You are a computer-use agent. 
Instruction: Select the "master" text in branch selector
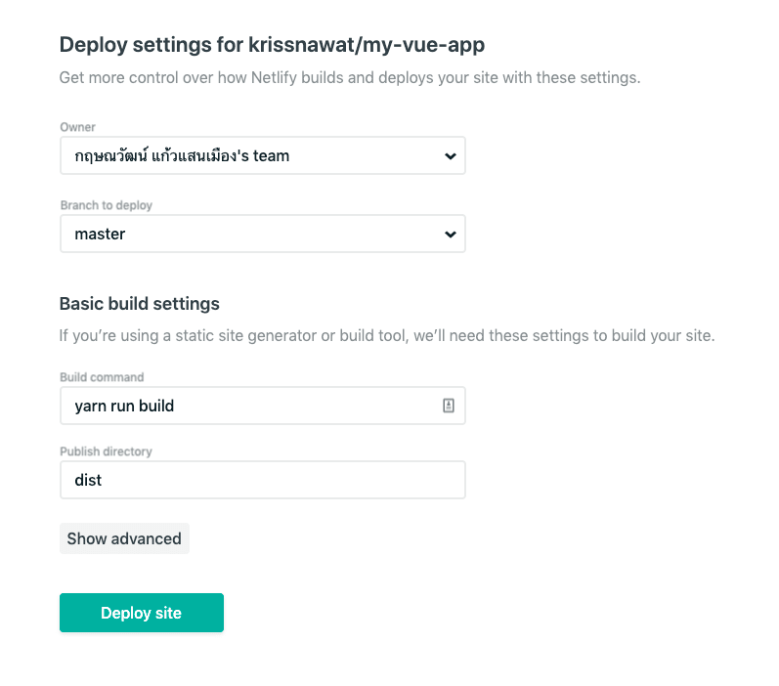[100, 234]
